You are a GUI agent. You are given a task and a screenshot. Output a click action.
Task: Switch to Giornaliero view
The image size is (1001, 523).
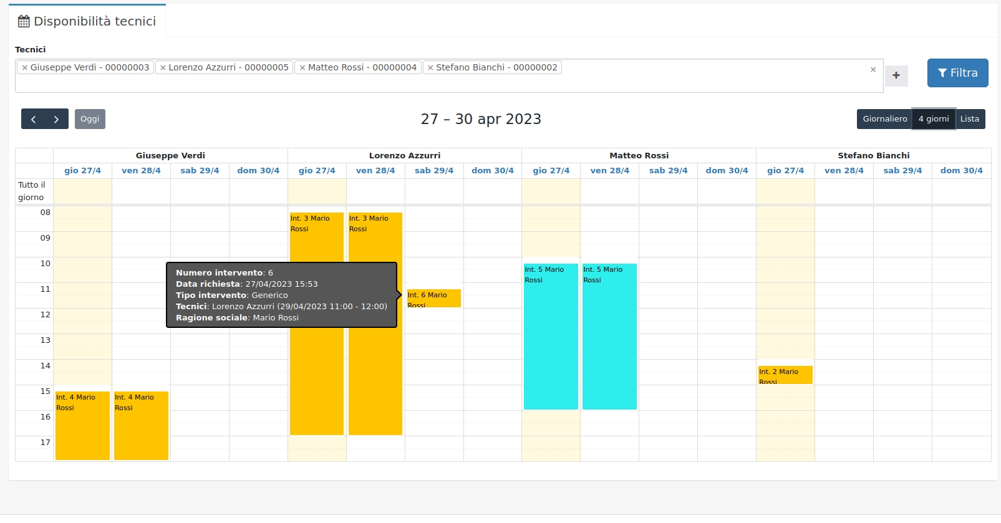click(884, 119)
